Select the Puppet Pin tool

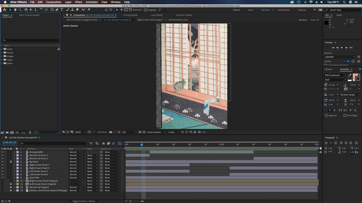point(89,10)
